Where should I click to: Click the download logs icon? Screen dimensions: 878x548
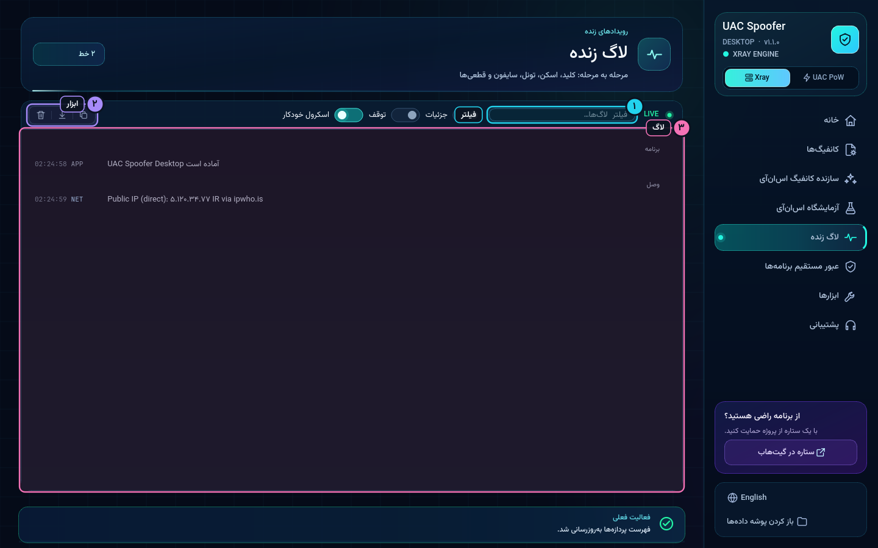62,115
